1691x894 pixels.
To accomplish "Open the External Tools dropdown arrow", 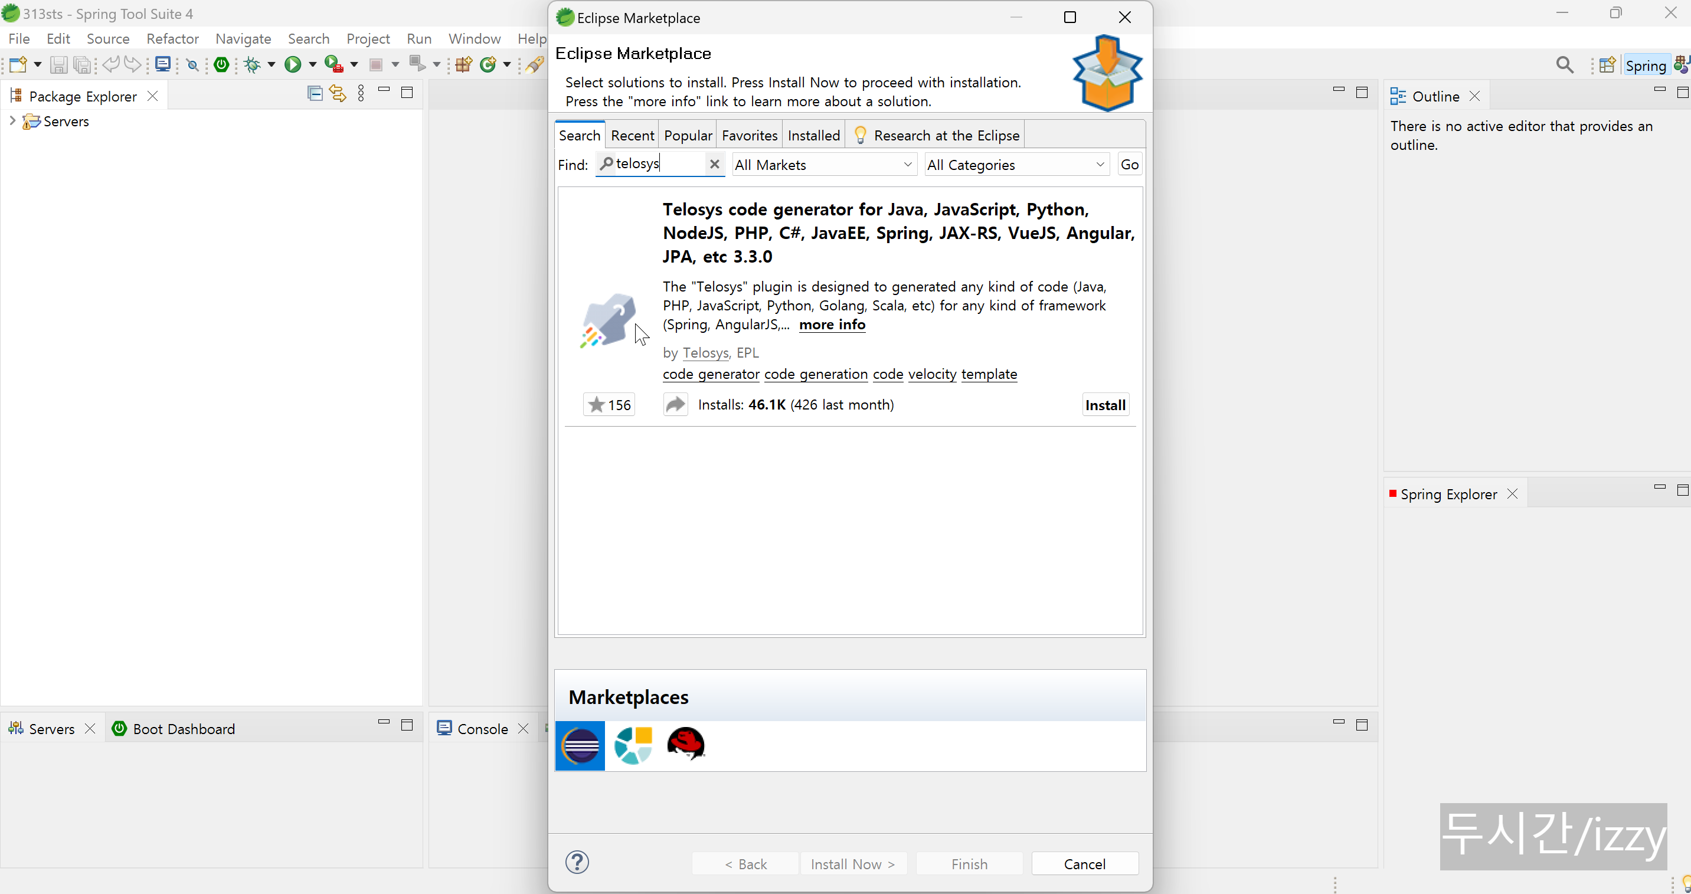I will click(x=354, y=64).
